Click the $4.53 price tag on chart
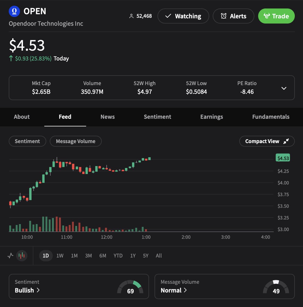This screenshot has width=303, height=307. 283,158
